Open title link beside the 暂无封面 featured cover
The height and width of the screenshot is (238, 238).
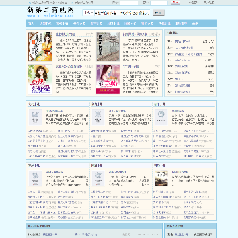[135, 34]
